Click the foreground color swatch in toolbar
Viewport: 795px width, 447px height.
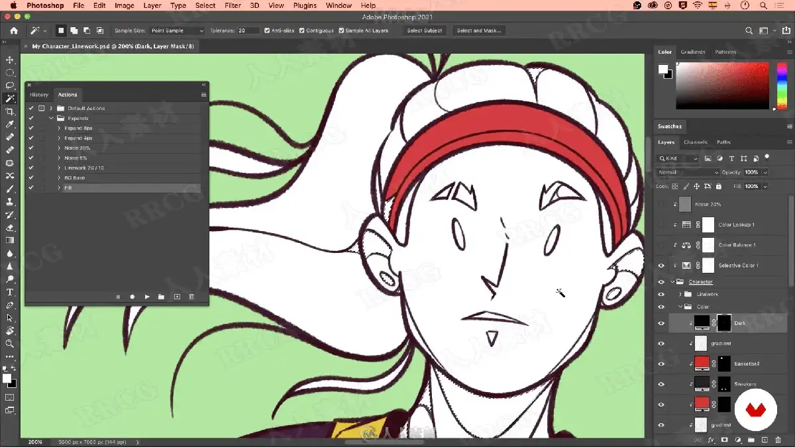coord(7,378)
